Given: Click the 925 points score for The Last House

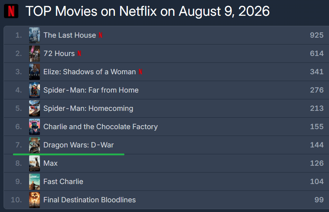Looking at the screenshot, I should coord(317,35).
